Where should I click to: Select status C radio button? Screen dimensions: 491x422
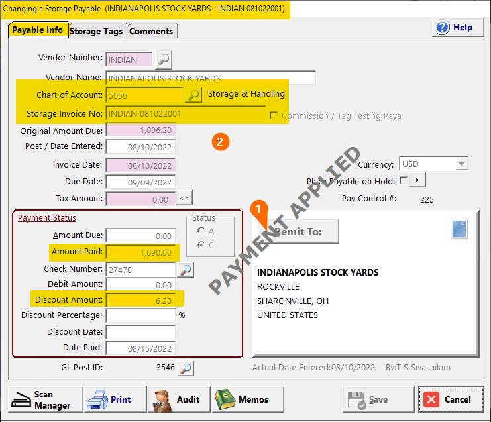pos(201,245)
